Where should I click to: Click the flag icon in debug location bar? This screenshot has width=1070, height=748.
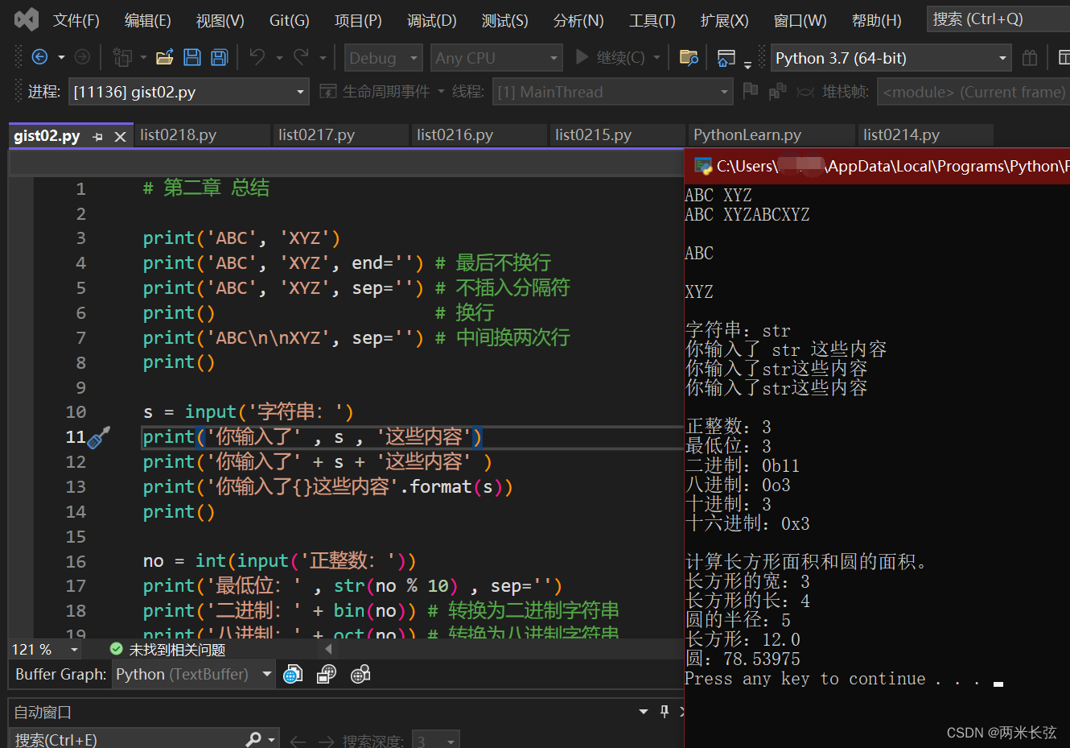tap(751, 91)
